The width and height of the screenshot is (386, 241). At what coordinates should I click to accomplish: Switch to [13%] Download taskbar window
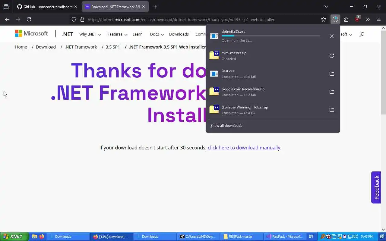pyautogui.click(x=111, y=236)
